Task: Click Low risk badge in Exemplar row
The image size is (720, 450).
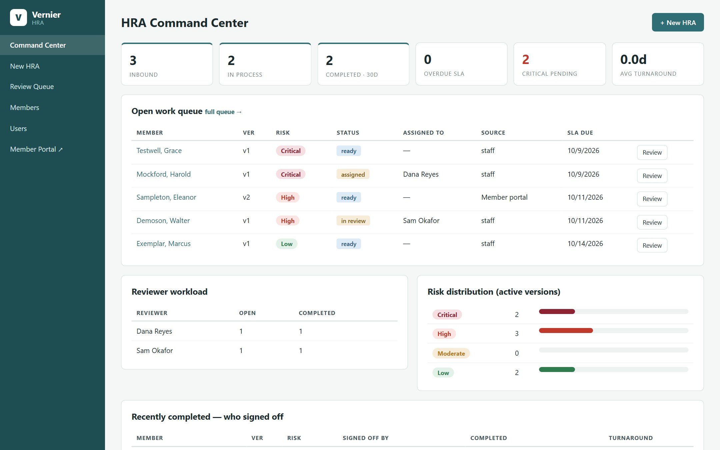Action: (x=287, y=244)
